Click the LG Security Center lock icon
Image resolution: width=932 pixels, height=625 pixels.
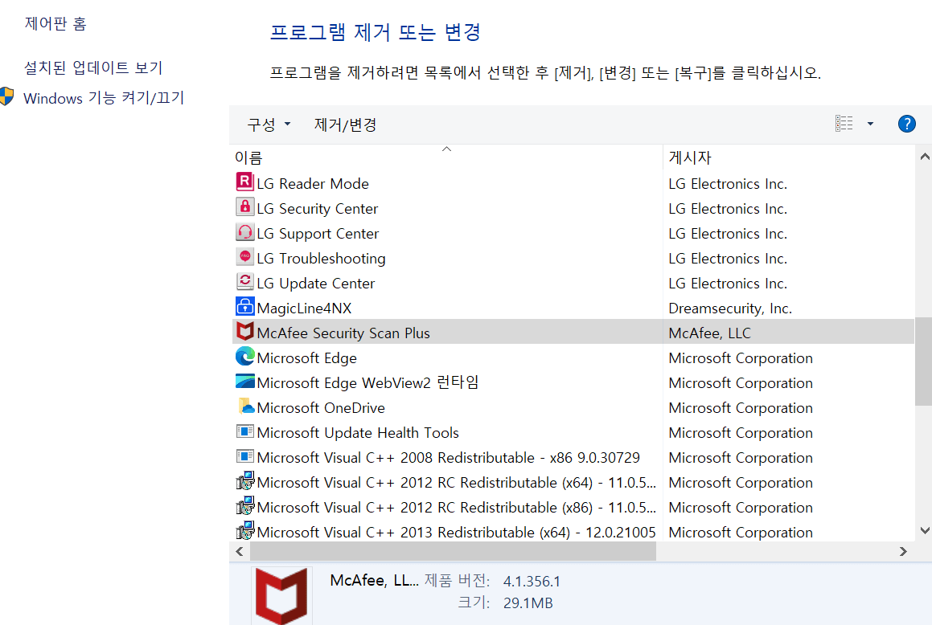(245, 206)
